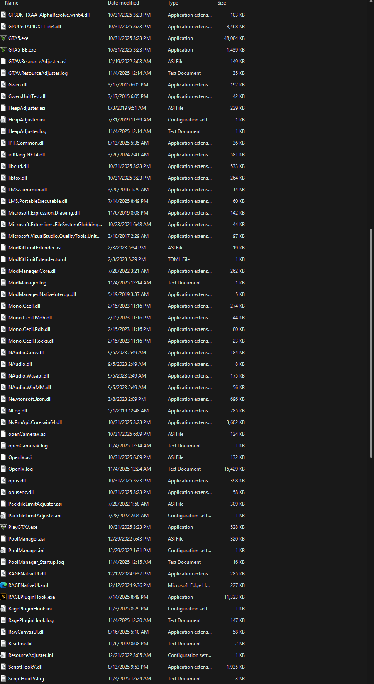Image resolution: width=374 pixels, height=684 pixels.
Task: Click the RawCanvasUI.dll file icon
Action: (3, 632)
